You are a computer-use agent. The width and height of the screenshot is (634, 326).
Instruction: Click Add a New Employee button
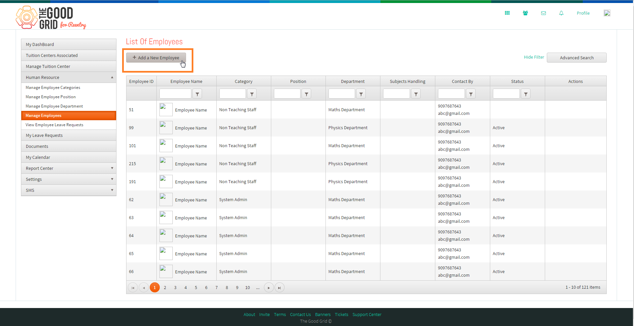click(x=156, y=58)
